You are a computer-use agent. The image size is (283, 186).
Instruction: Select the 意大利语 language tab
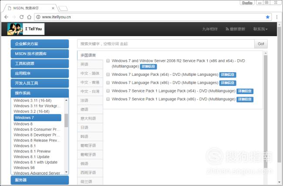pos(90,118)
